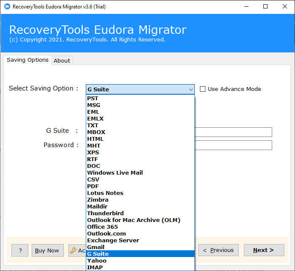Pick MBOX in the saving list
This screenshot has width=295, height=271.
tap(140, 132)
